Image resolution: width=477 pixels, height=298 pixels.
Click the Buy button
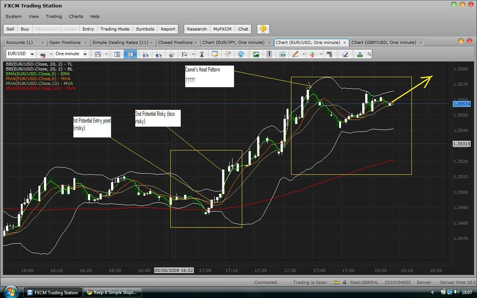25,29
